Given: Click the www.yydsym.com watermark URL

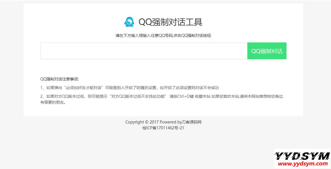Looking at the screenshot, I should (302, 164).
